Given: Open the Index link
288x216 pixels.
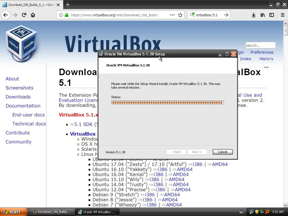Looking at the screenshot, I should click(246, 59).
